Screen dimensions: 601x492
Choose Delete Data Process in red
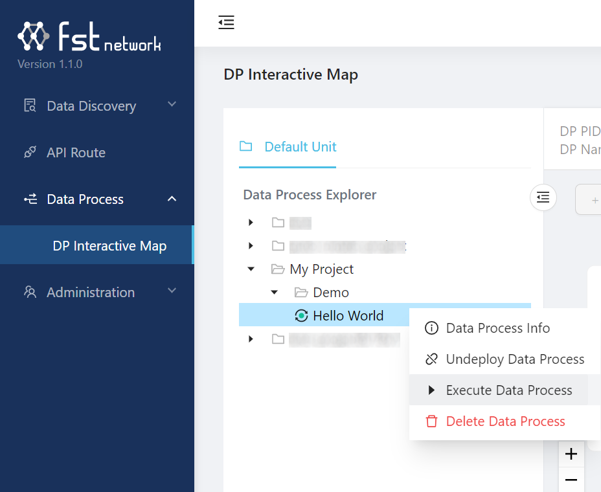coord(505,421)
